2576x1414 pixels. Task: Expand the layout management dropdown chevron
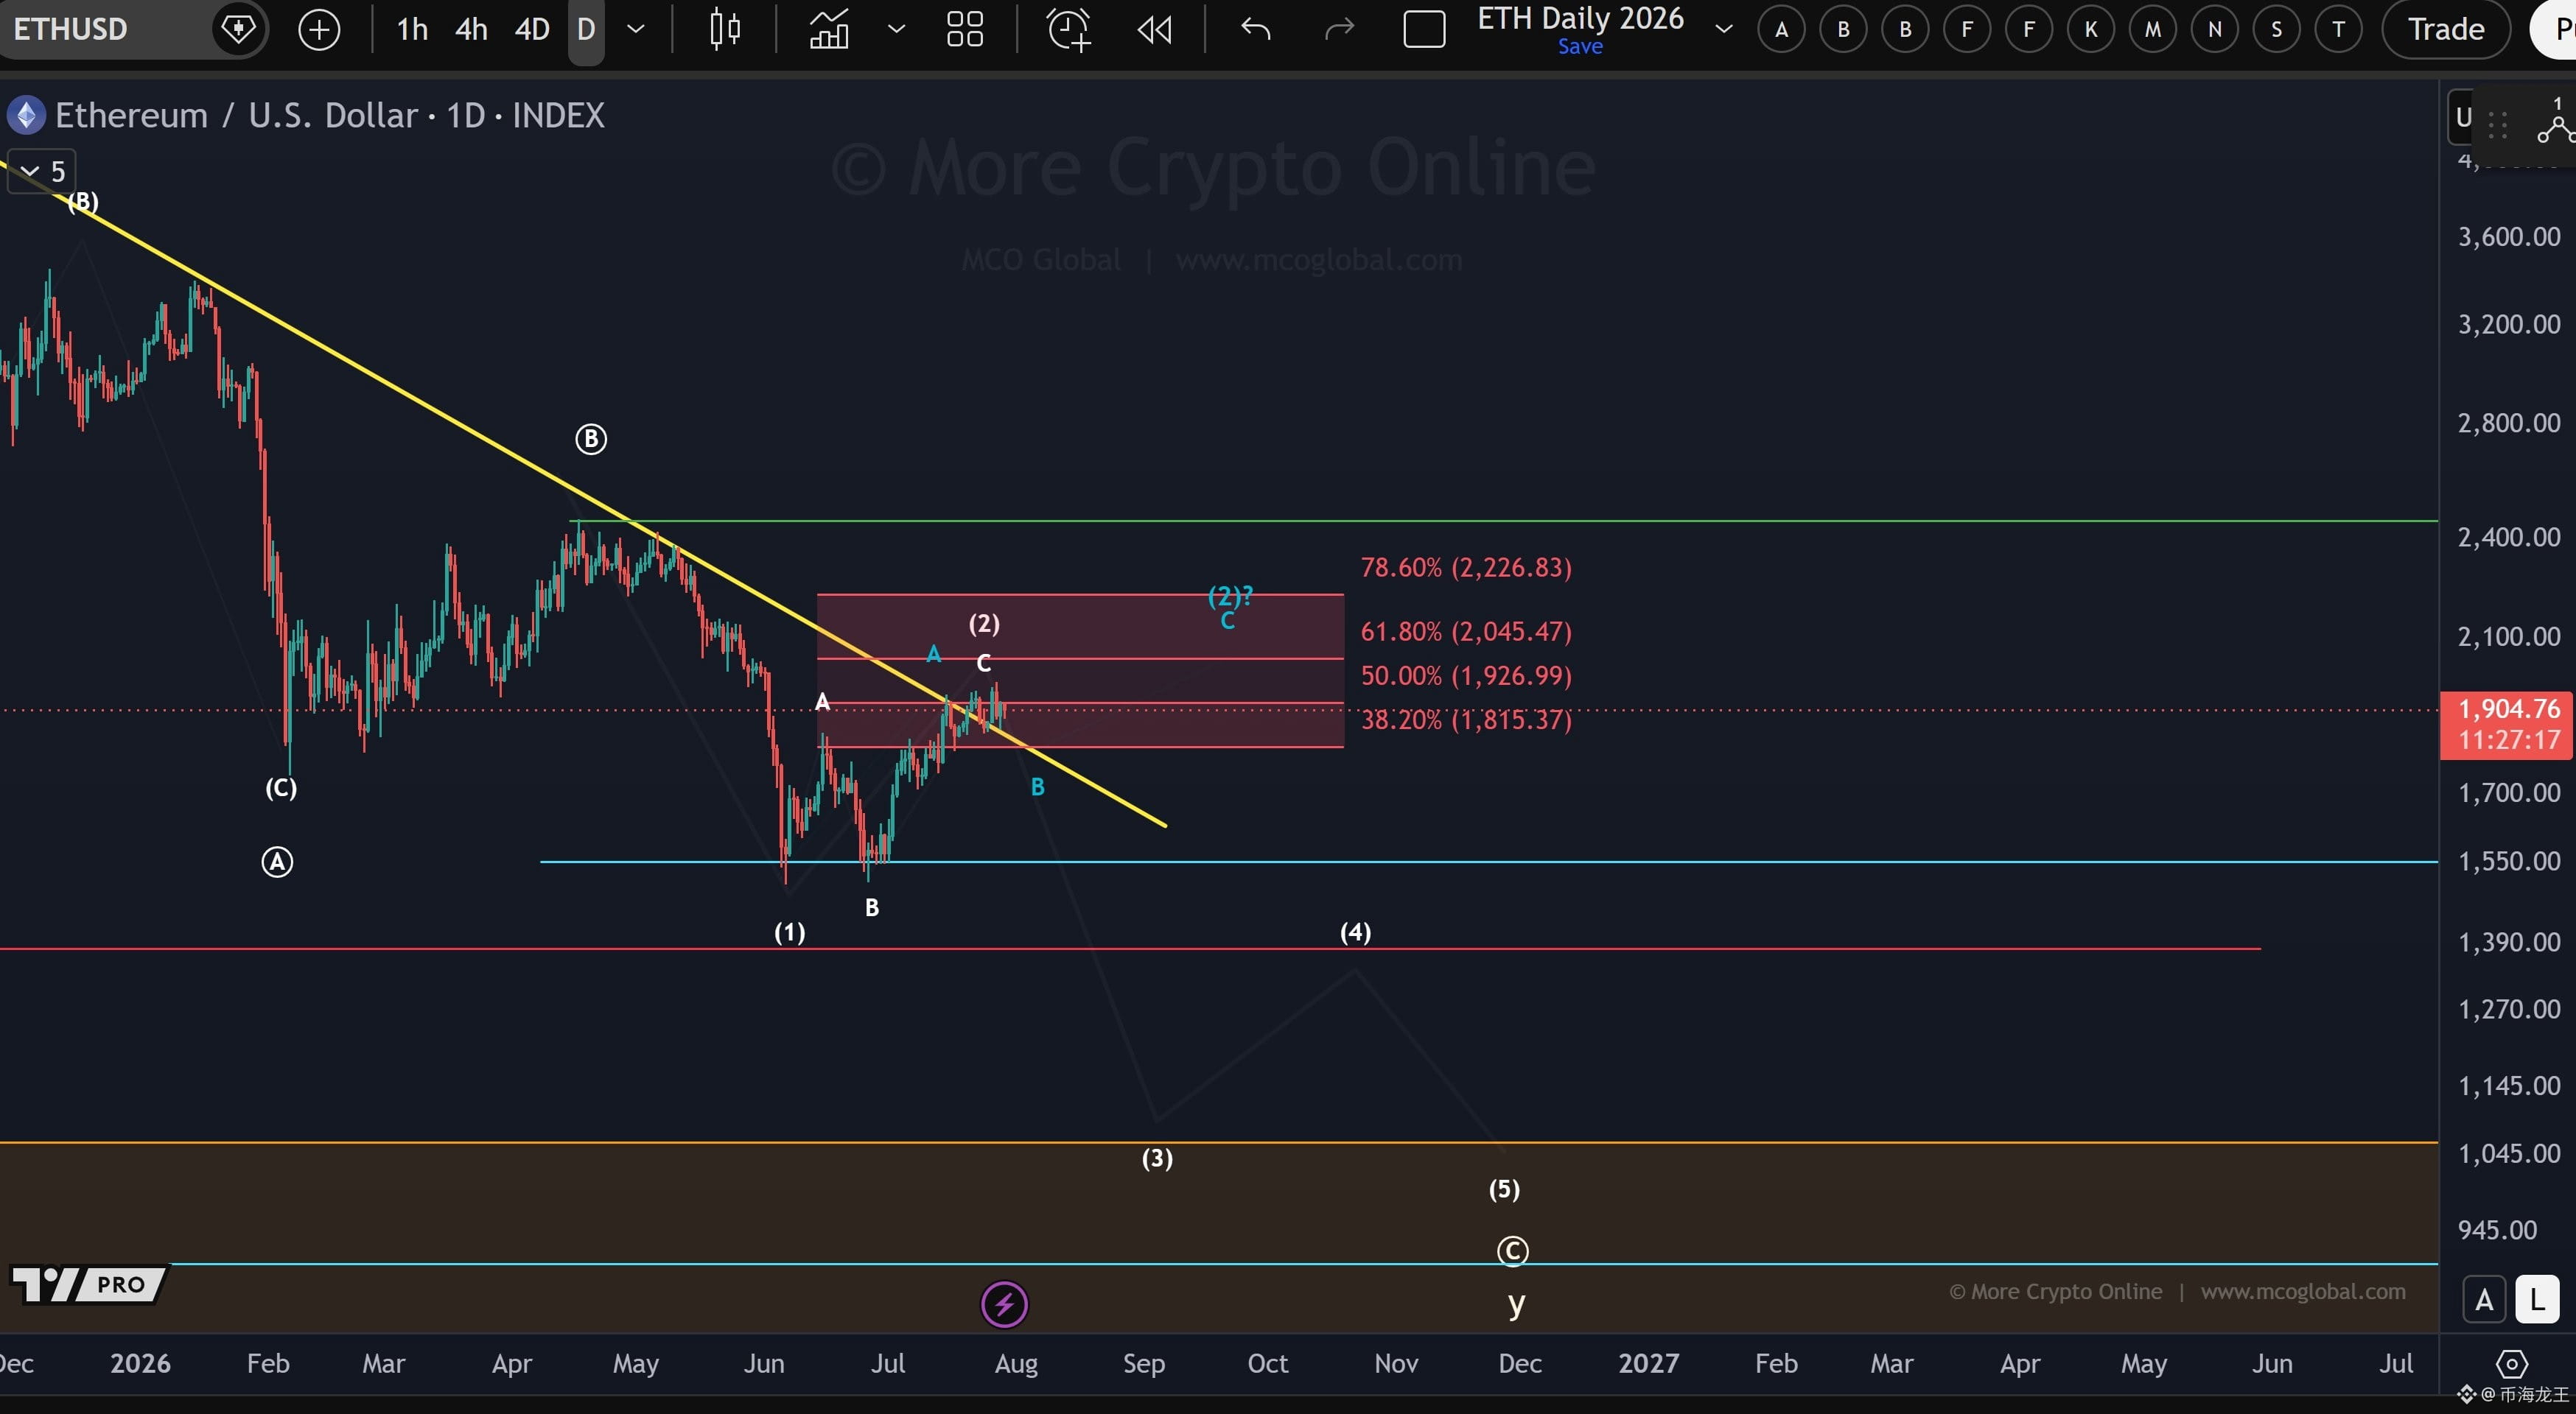(1723, 29)
